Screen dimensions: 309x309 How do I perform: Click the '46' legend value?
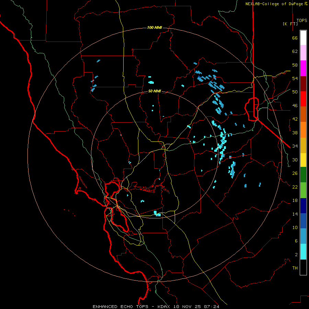click(x=295, y=106)
